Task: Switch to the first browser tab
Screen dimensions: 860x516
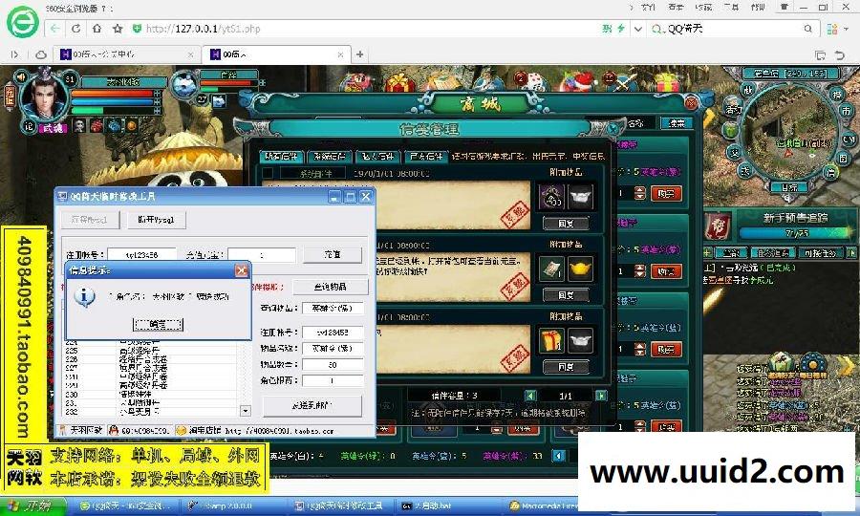Action: [128, 54]
